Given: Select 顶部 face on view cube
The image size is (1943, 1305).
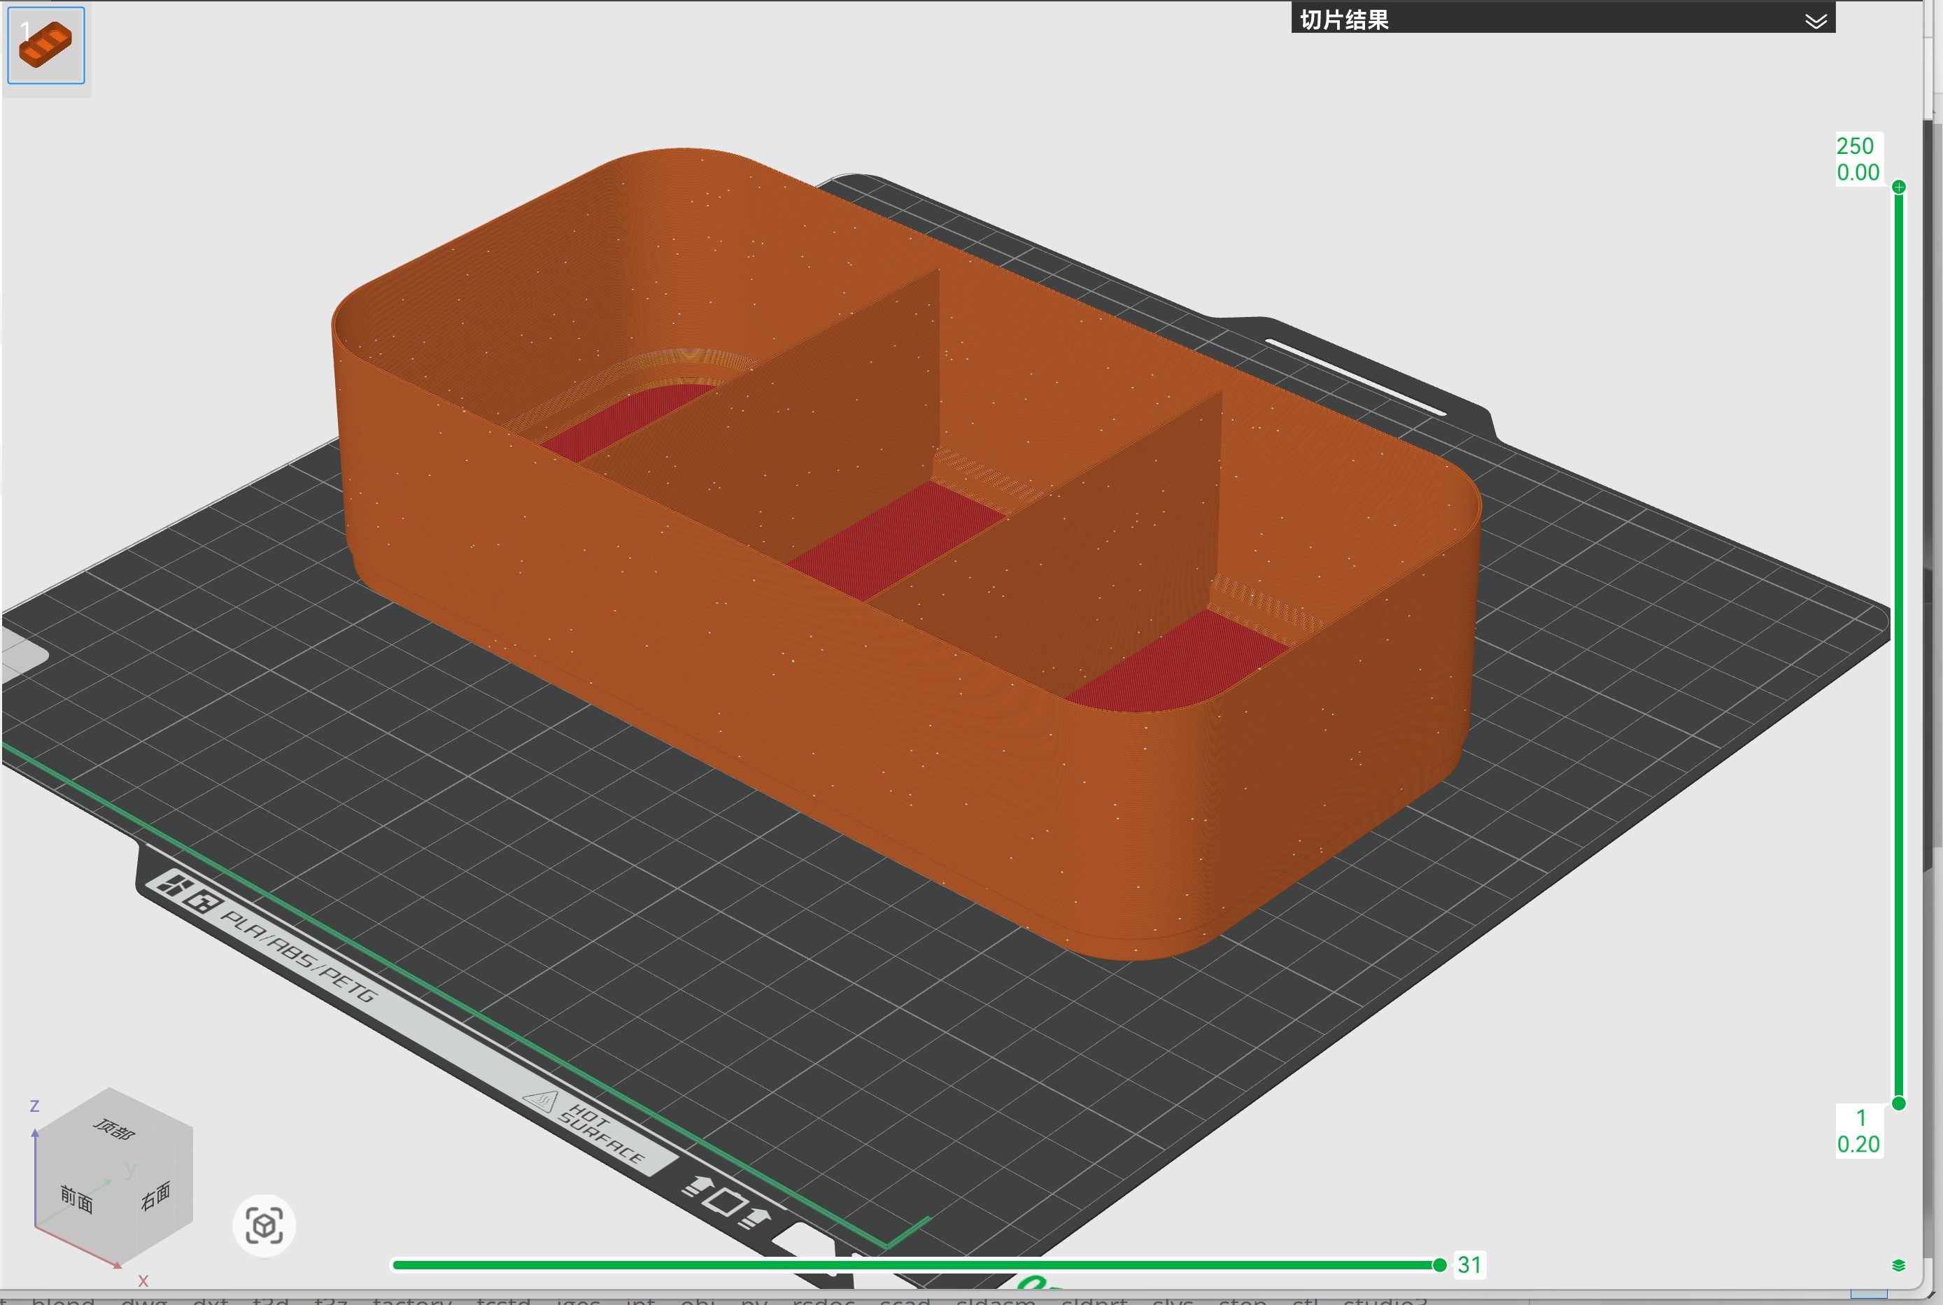Looking at the screenshot, I should (x=114, y=1130).
